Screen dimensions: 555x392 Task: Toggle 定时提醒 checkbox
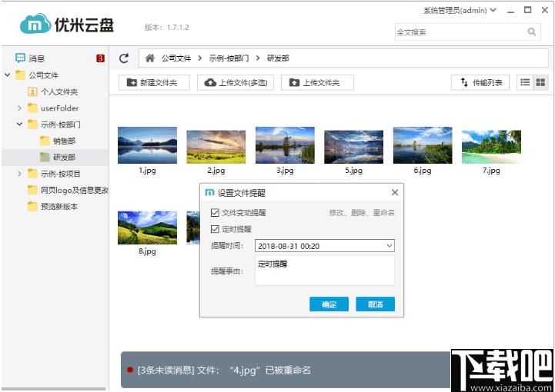click(215, 229)
